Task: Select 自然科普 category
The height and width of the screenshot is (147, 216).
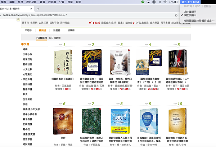Action: (28, 84)
